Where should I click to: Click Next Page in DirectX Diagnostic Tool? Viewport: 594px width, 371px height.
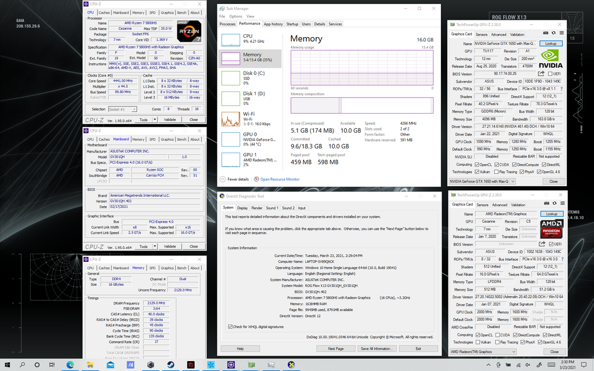pyautogui.click(x=336, y=348)
